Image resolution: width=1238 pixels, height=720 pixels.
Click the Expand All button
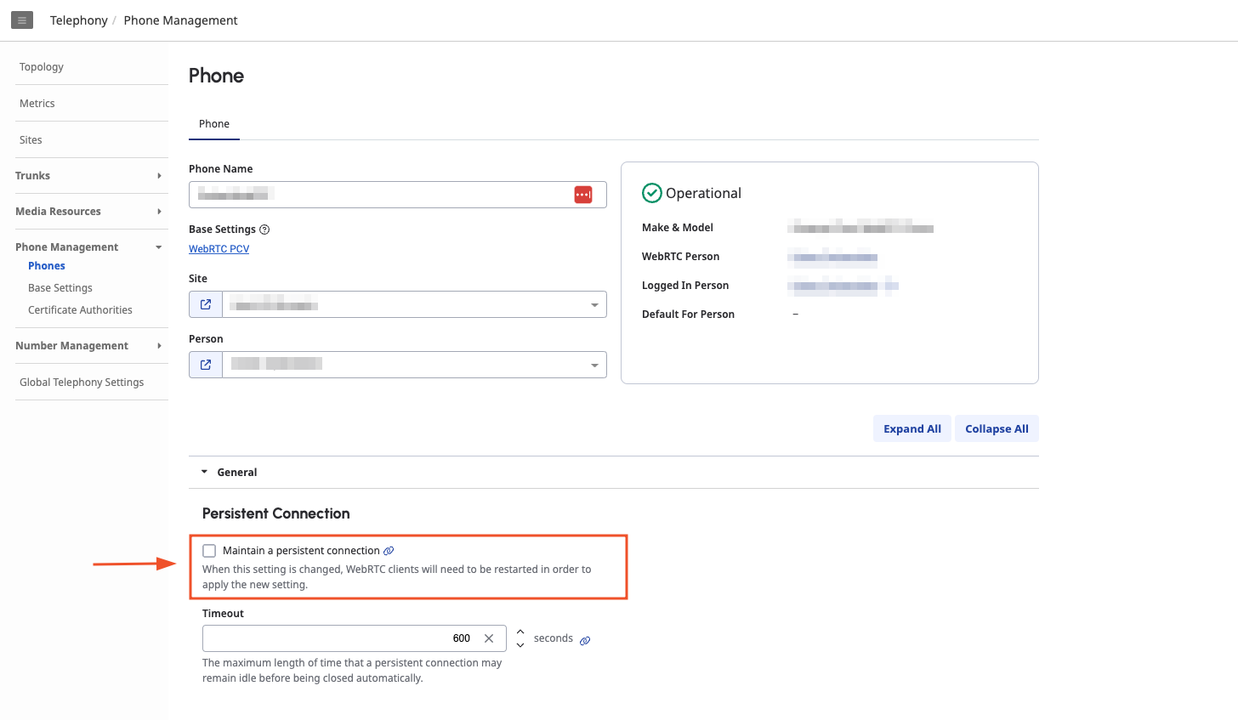tap(912, 429)
